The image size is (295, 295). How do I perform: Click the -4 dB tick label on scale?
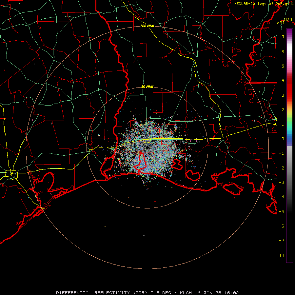tap(282, 197)
